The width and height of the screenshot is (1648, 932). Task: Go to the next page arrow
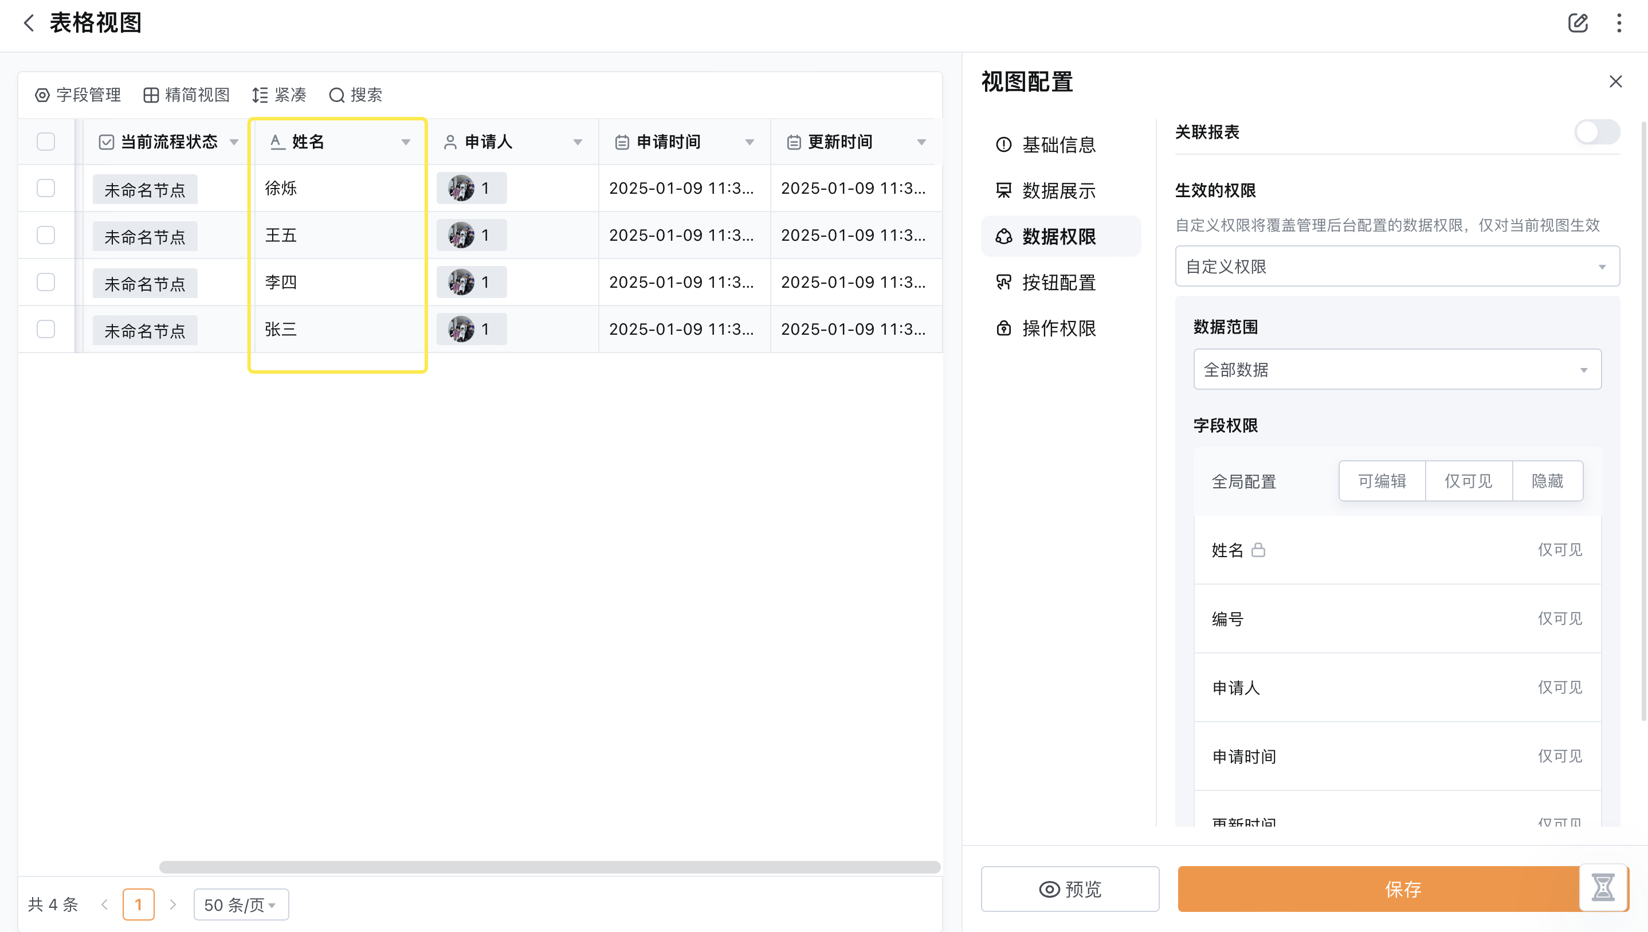pos(172,905)
